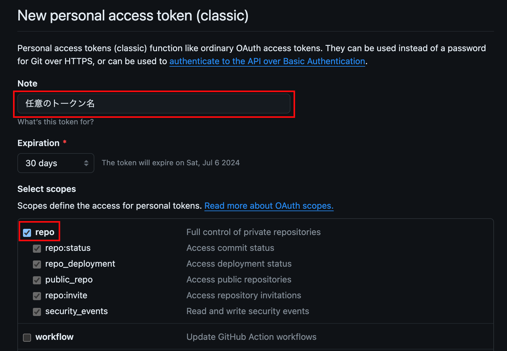Uncheck the repo scope checkbox
The width and height of the screenshot is (507, 351).
click(27, 233)
